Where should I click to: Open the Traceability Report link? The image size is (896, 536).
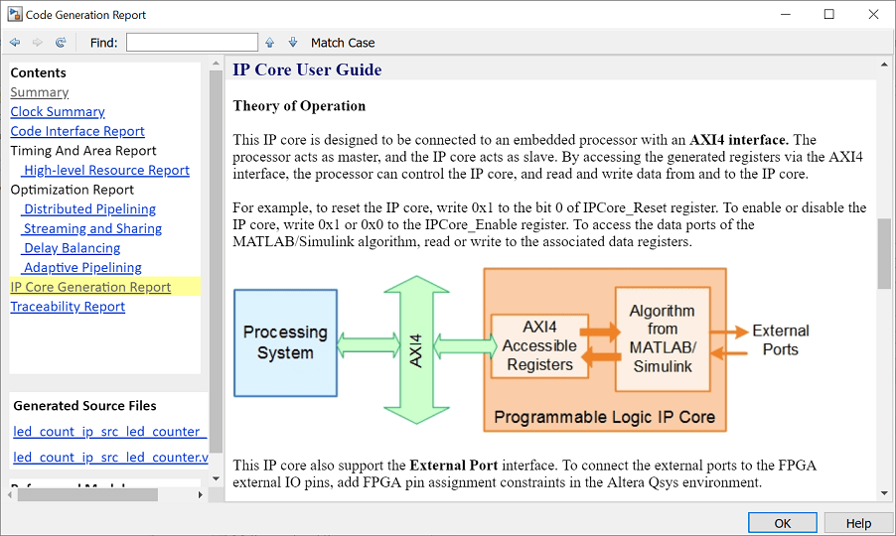pyautogui.click(x=68, y=307)
